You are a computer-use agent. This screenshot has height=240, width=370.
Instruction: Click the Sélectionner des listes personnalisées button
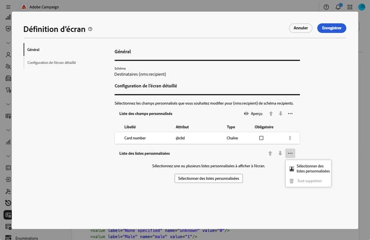209,178
